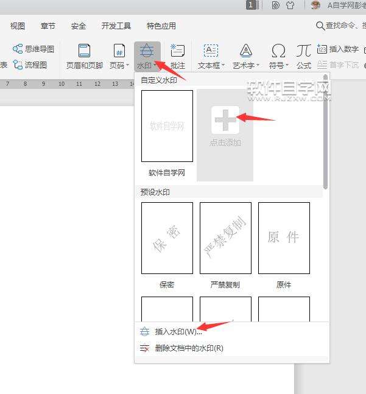Click the 删除文档中的水印 delete icon
Viewport: 366px width, 394px height.
pyautogui.click(x=144, y=348)
